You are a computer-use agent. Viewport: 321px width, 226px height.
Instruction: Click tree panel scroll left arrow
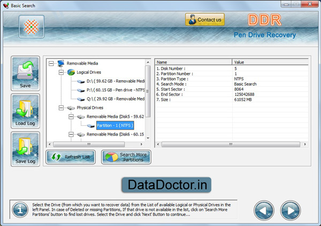point(50,144)
